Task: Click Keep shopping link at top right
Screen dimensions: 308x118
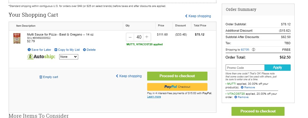Action: click(198, 16)
